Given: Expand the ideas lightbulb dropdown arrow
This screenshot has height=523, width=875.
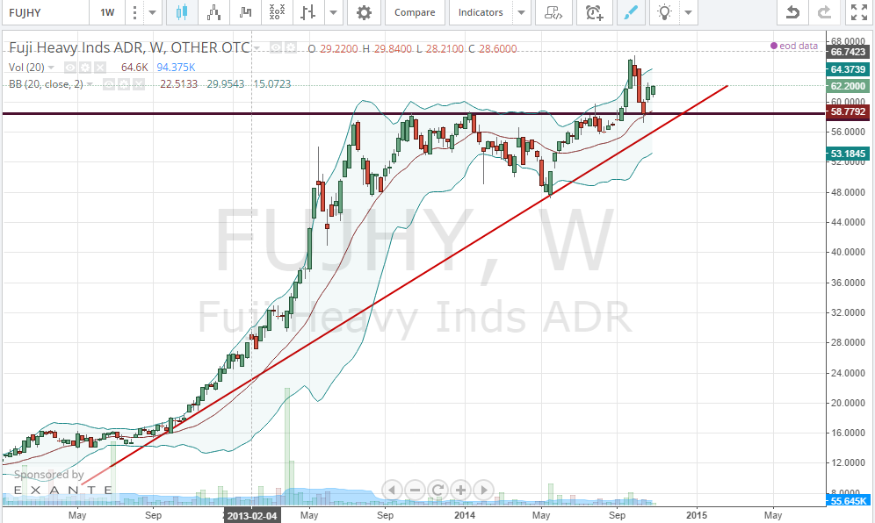Looking at the screenshot, I should coord(688,12).
